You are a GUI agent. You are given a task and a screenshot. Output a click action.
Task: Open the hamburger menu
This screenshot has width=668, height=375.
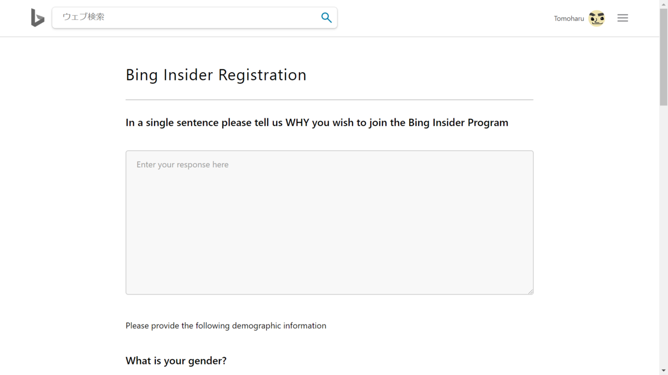tap(622, 18)
